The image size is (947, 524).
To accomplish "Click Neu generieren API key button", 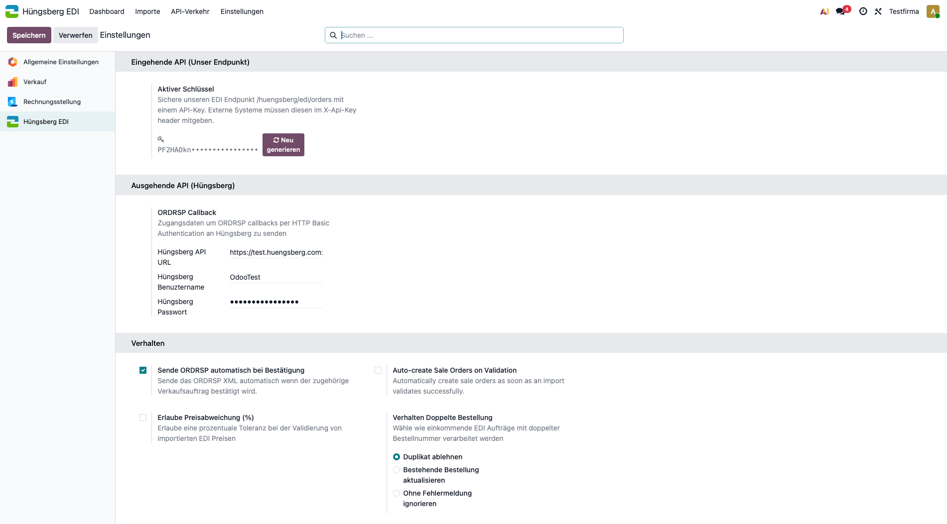I will click(283, 145).
